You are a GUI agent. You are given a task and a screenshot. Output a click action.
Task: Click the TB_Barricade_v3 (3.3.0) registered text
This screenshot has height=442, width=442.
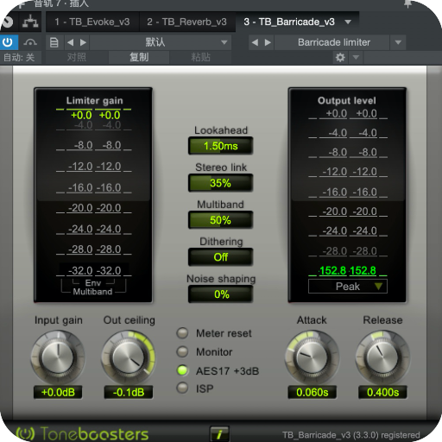351,435
